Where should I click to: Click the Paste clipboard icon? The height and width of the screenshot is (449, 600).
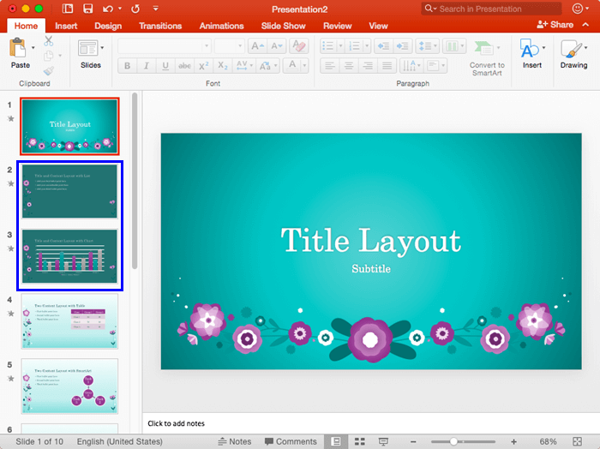(19, 48)
